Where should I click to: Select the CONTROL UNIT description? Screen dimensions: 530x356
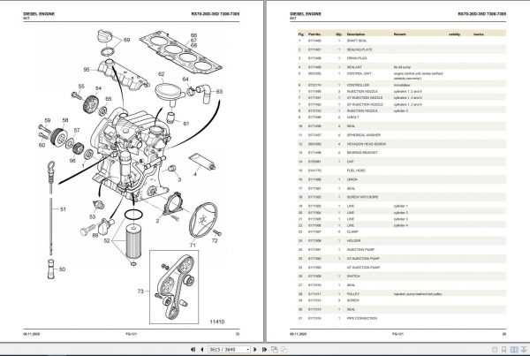pyautogui.click(x=359, y=73)
